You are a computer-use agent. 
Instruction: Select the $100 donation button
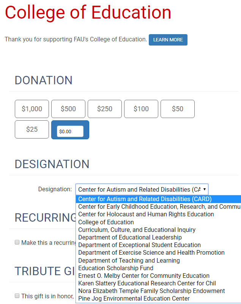[x=141, y=109]
